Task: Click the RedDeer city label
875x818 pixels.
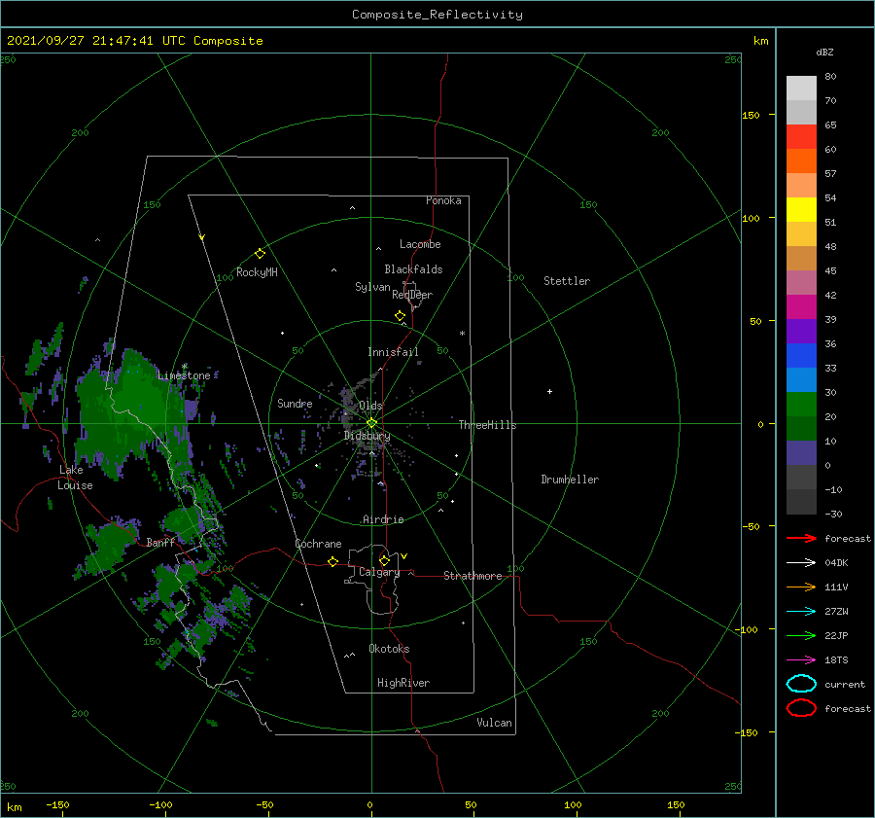Action: pos(412,295)
